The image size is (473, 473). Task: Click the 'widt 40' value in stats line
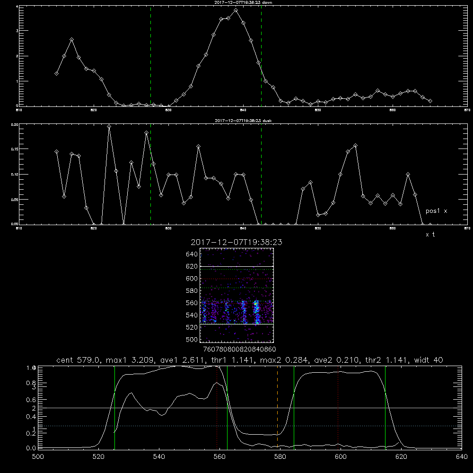[429, 360]
